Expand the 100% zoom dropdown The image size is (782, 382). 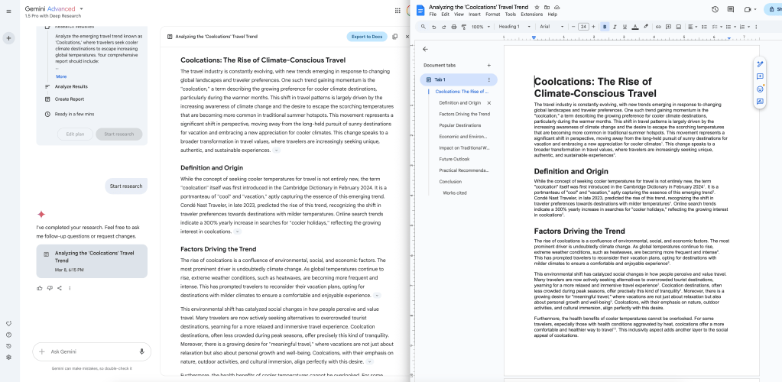click(482, 27)
